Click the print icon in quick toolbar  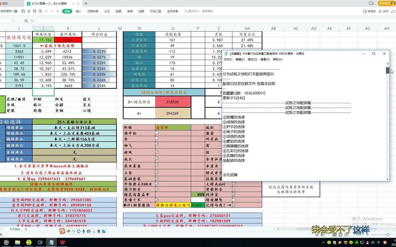[35, 11]
